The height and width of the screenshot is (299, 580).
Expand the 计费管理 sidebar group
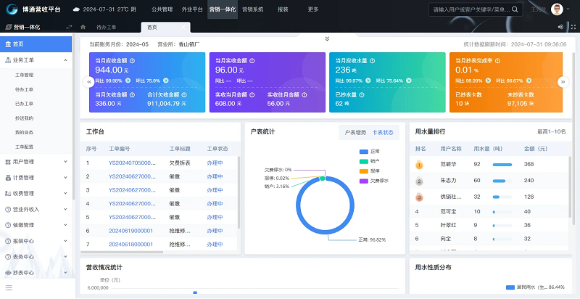65,178
